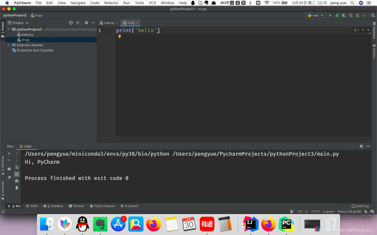Toggle soft-wrap in the Run console

[17, 167]
